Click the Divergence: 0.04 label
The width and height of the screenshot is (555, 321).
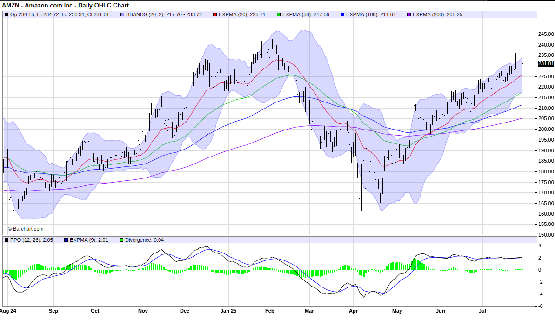(144, 240)
